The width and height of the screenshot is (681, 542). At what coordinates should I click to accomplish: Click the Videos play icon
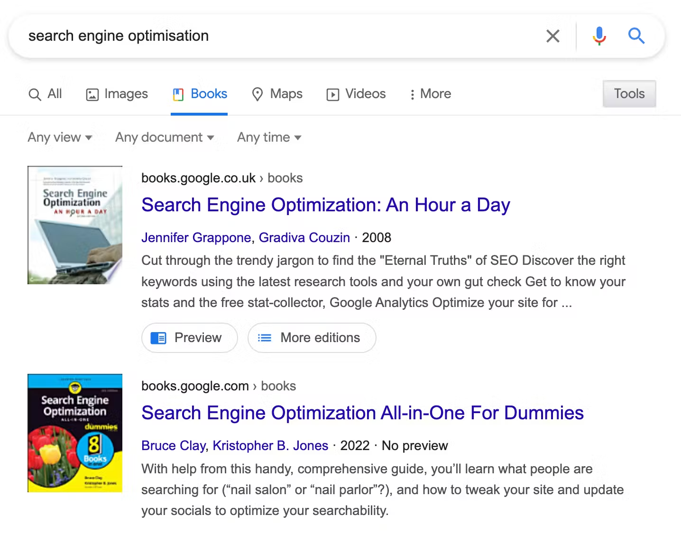click(332, 94)
